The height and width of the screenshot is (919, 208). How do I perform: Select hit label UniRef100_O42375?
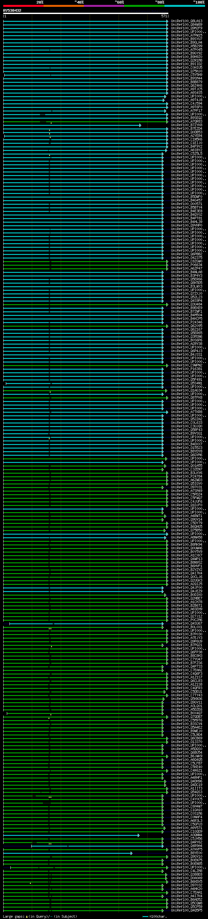(187, 258)
